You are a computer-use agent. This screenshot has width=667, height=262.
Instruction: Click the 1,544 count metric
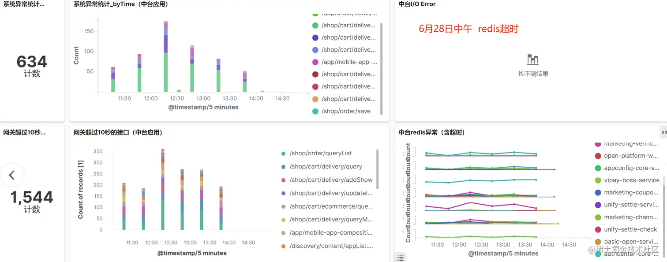pyautogui.click(x=32, y=197)
